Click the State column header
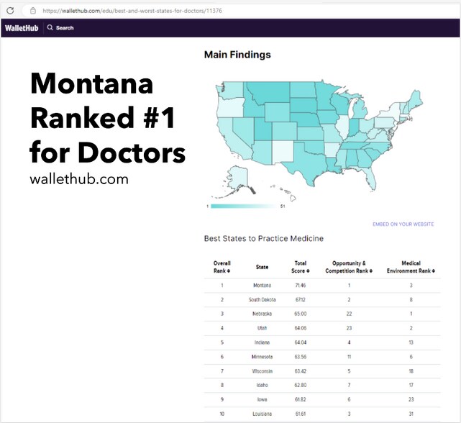Image resolution: width=461 pixels, height=423 pixels. [262, 267]
